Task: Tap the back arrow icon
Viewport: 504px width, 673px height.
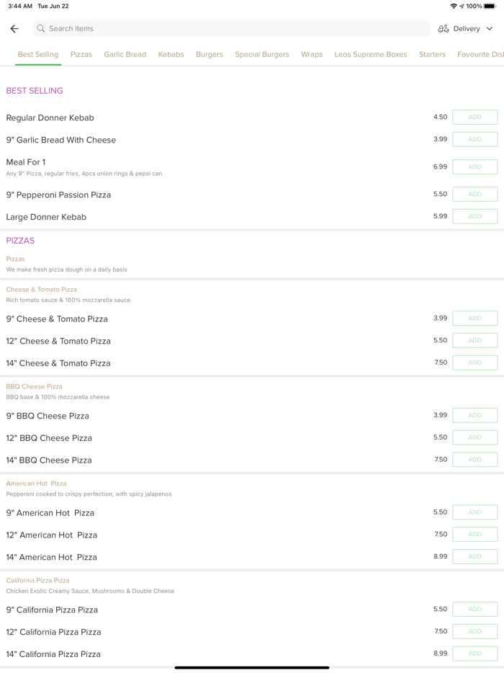Action: [x=14, y=29]
